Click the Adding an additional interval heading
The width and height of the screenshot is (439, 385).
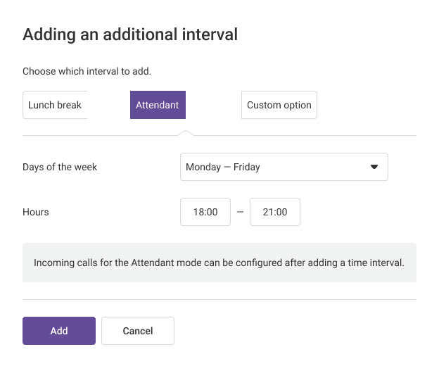click(x=130, y=34)
